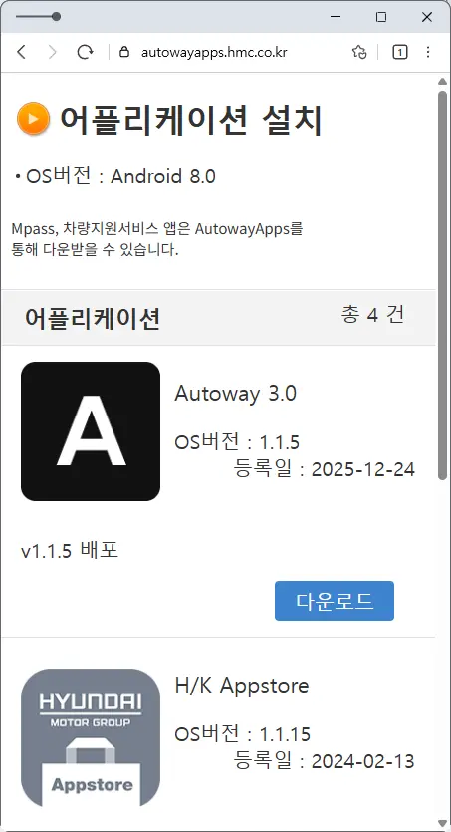Click the '어플리케이션 설치' page heading

pos(191,119)
